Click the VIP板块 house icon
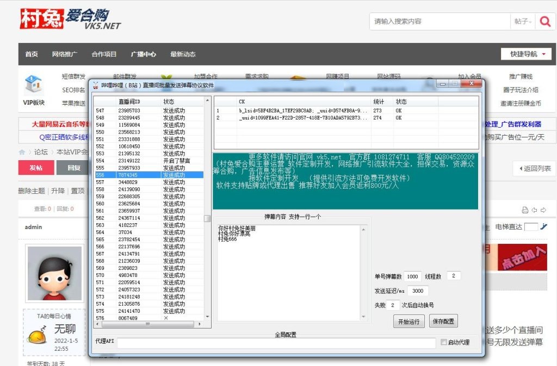 coord(34,85)
